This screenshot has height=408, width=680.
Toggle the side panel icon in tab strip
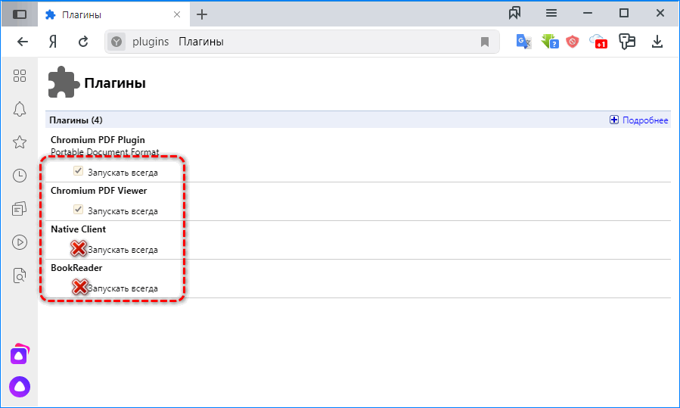point(20,14)
